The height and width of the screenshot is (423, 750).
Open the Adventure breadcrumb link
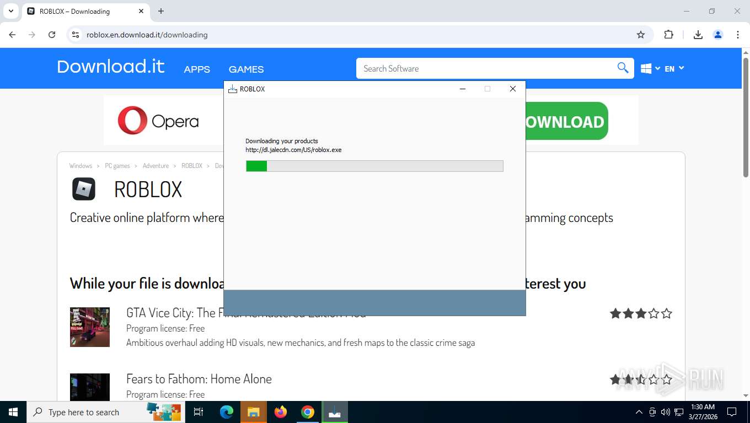pyautogui.click(x=156, y=166)
